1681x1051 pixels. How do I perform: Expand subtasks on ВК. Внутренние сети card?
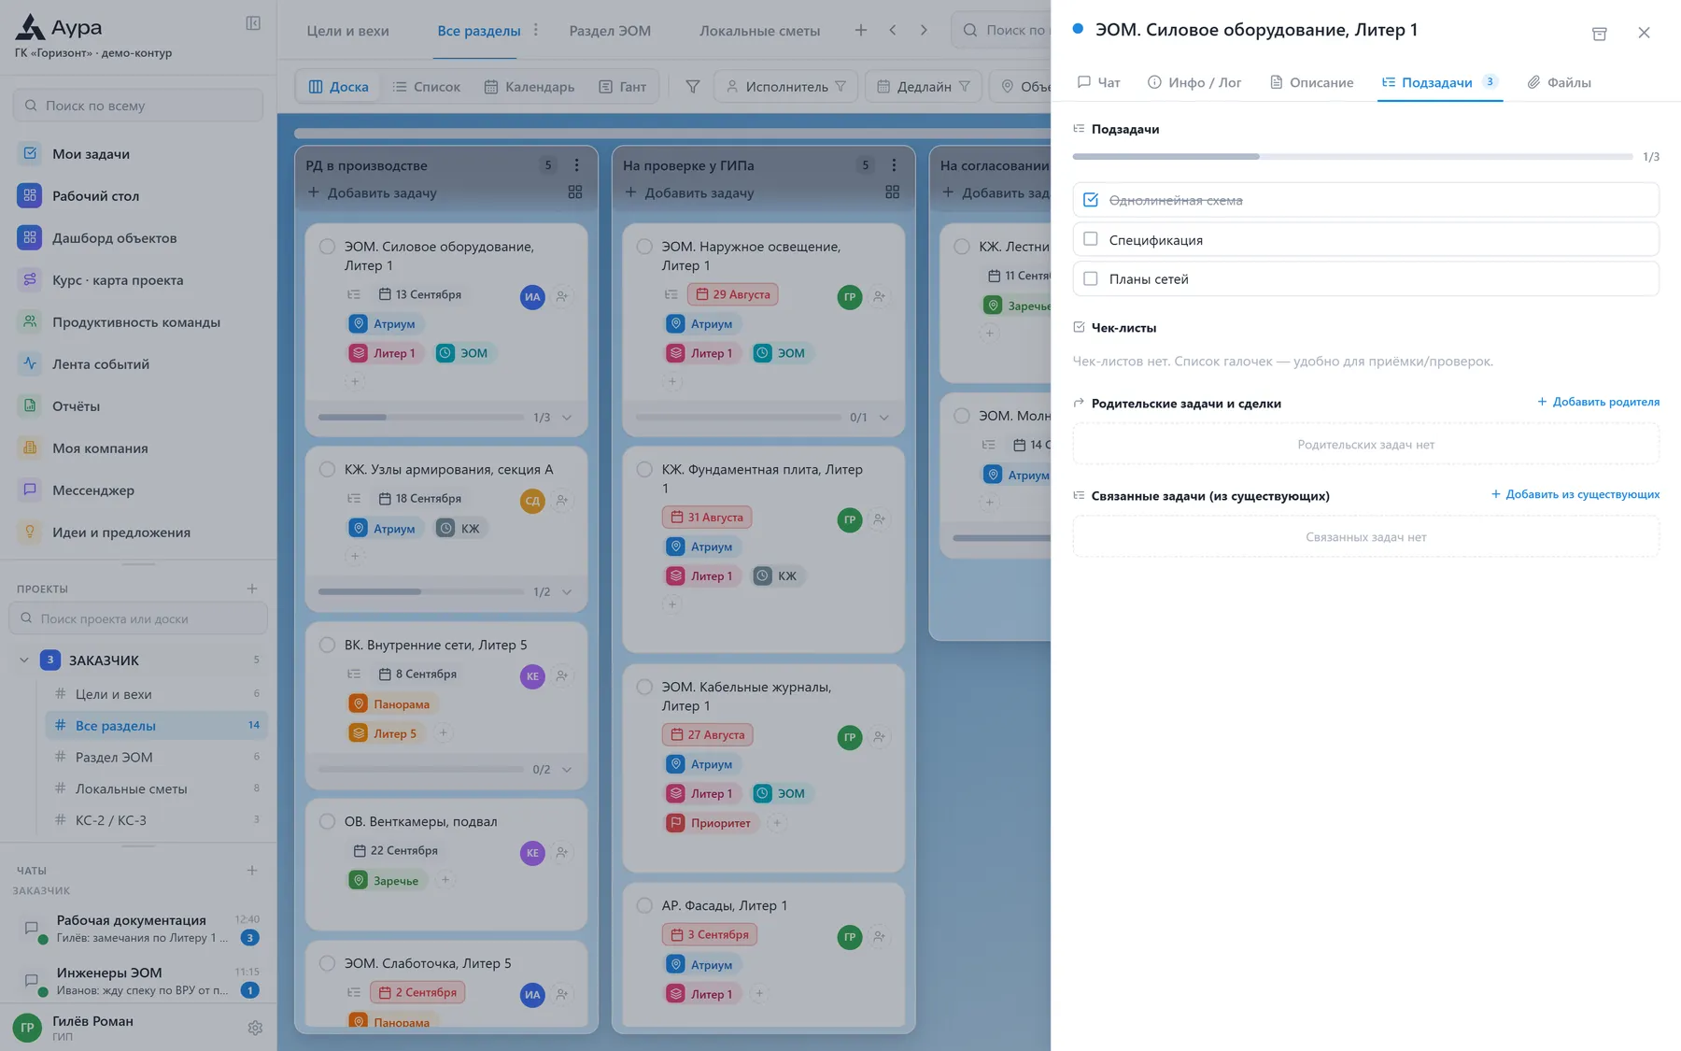pyautogui.click(x=567, y=770)
